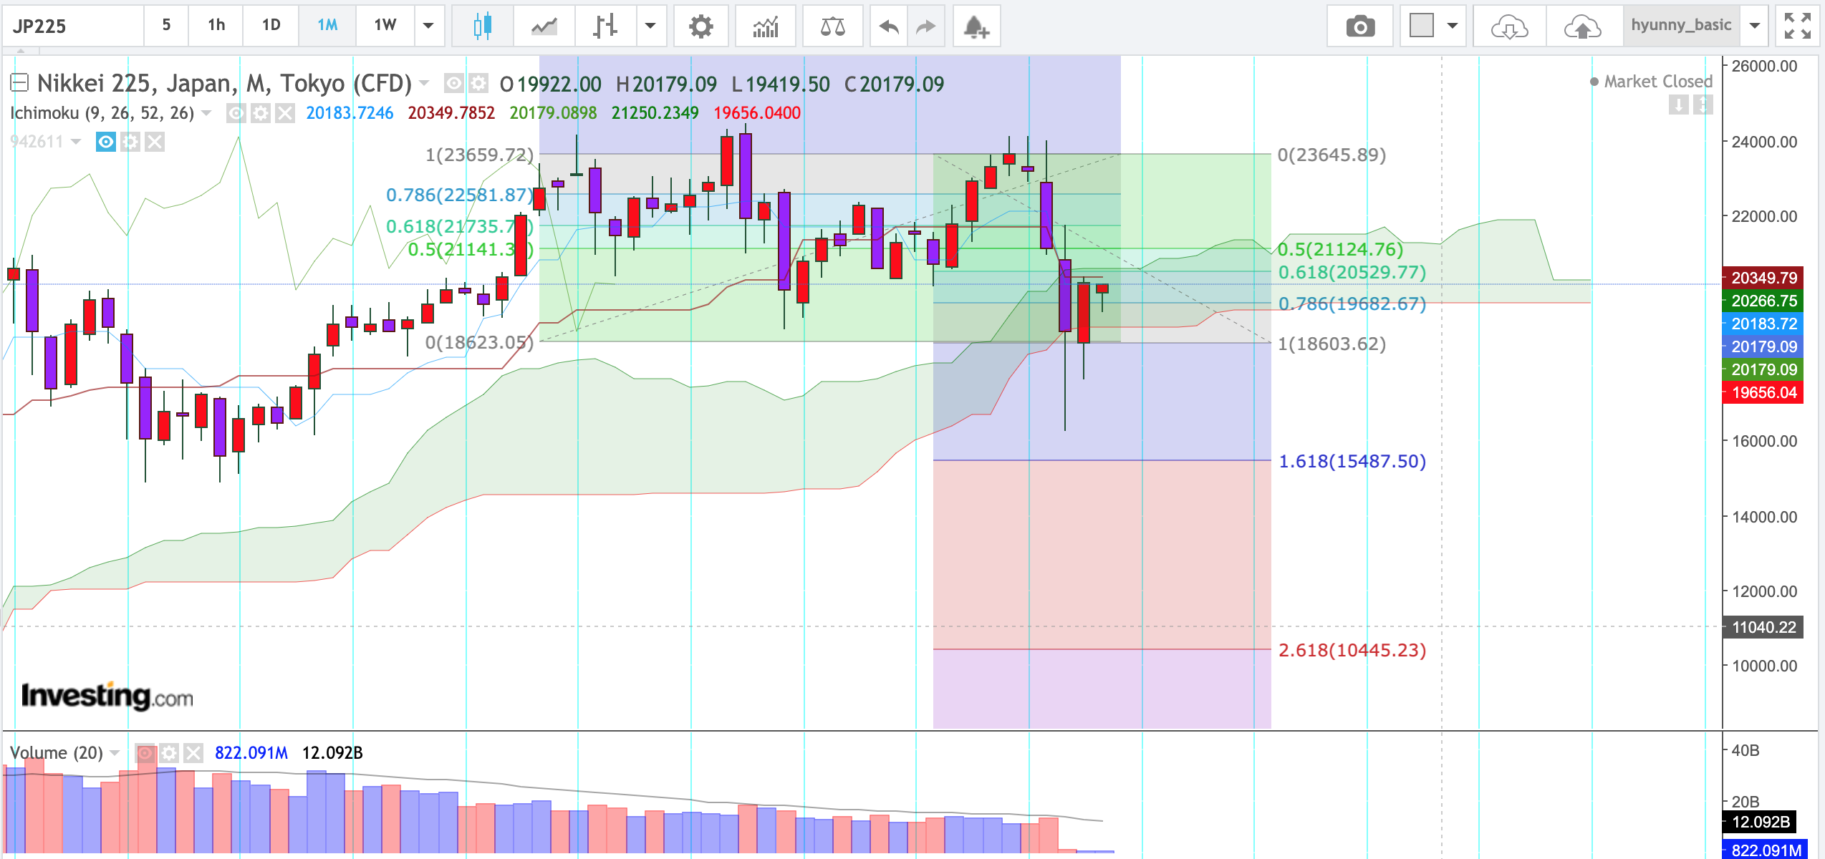Image resolution: width=1825 pixels, height=859 pixels.
Task: Select the 1W timeframe
Action: [385, 26]
